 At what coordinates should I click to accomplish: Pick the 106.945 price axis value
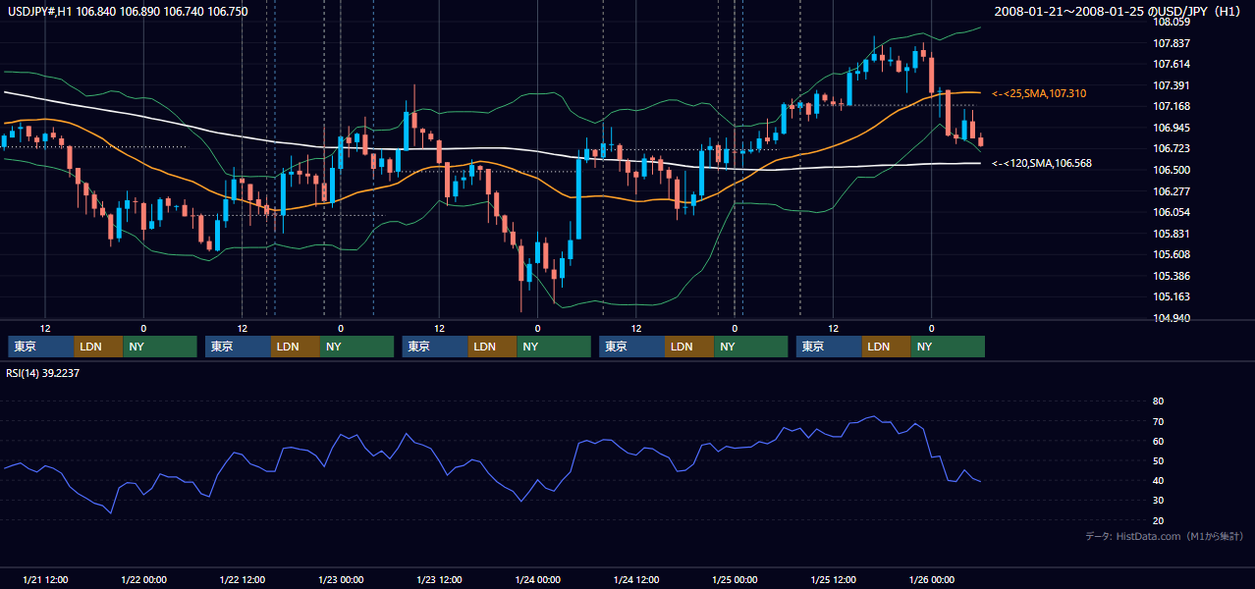click(1172, 128)
